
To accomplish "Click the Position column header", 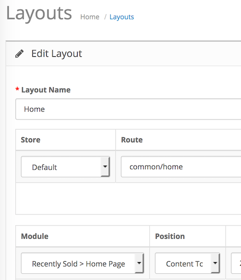I will click(x=170, y=236).
